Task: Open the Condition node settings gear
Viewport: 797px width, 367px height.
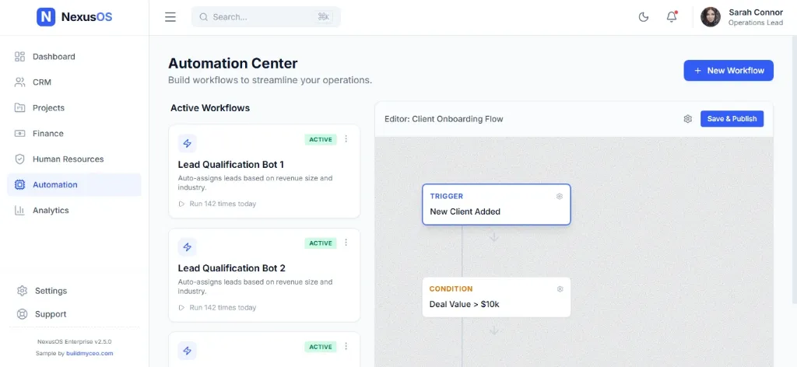Action: [560, 289]
